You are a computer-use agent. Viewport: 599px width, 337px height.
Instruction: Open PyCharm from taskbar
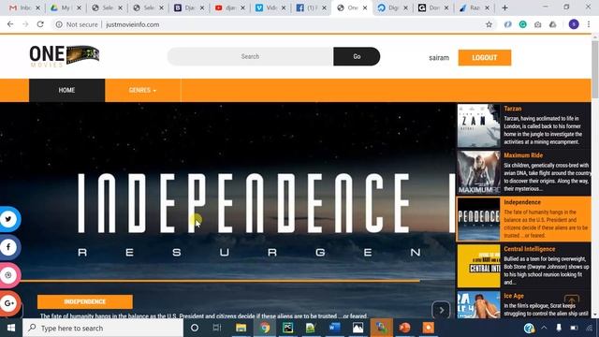tap(287, 328)
